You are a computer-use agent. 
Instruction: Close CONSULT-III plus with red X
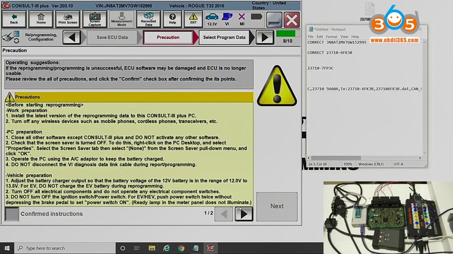(x=291, y=20)
